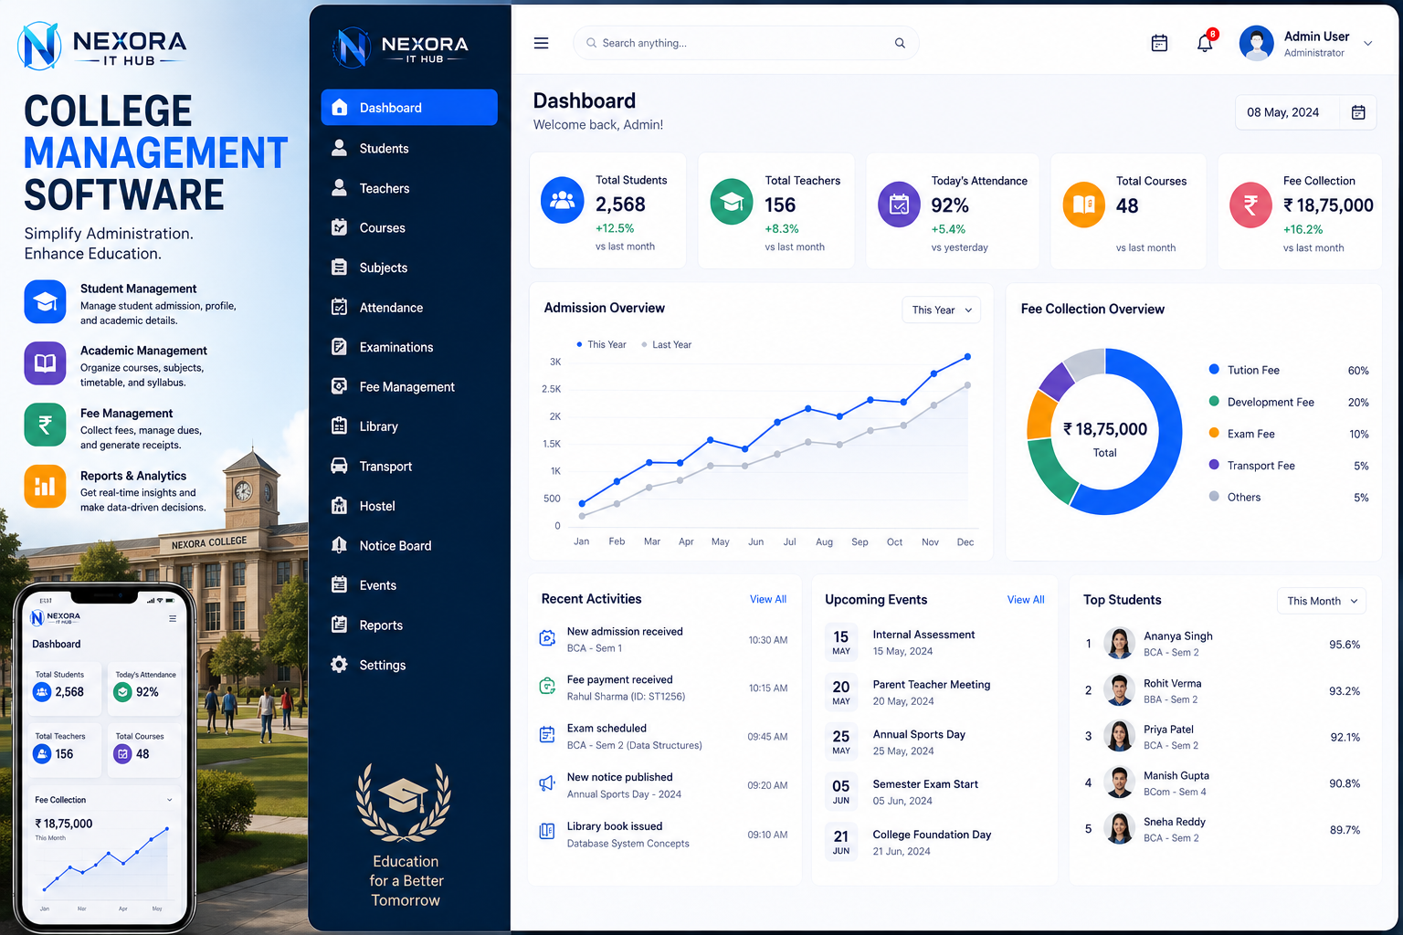
Task: Click the Search anything field
Action: [745, 43]
